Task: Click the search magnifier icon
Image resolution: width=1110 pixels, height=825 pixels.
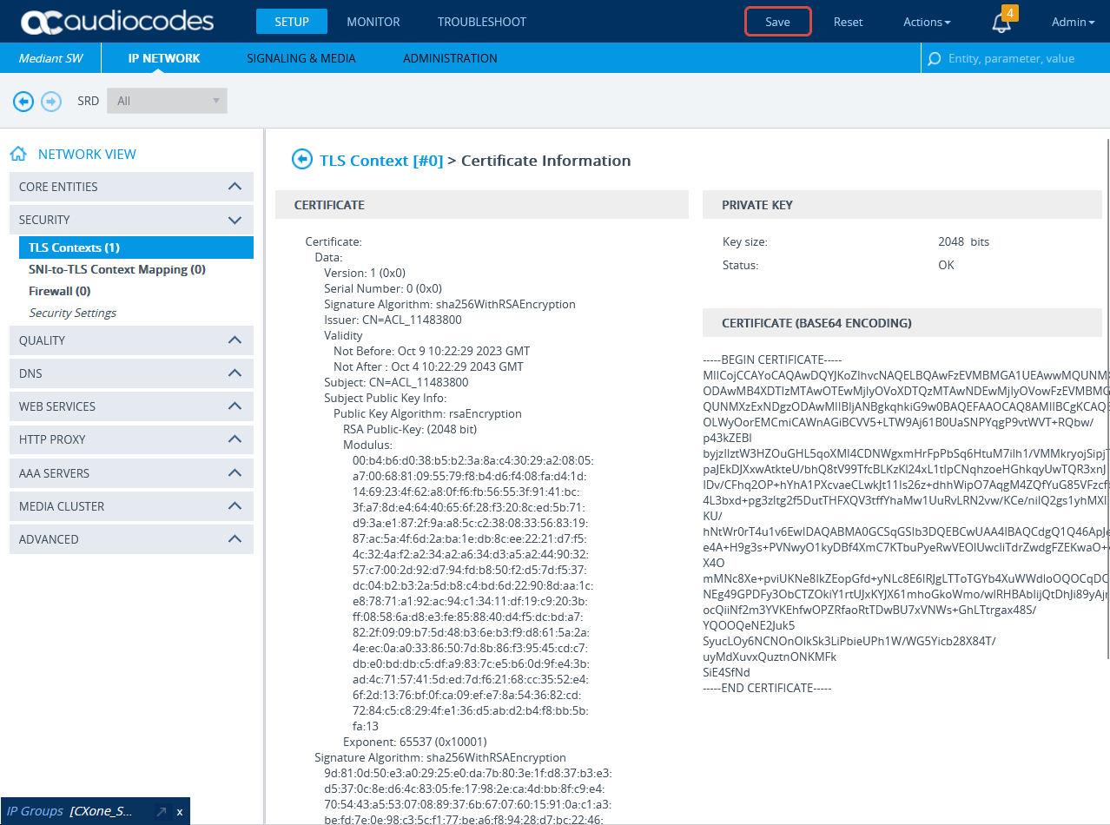Action: pos(934,59)
